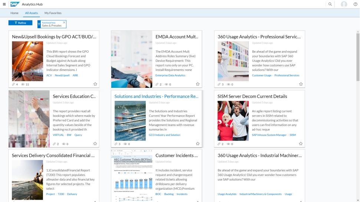This screenshot has width=360, height=202.
Task: Click the HEC Customer Tickets chart thumbnail
Action: (132, 176)
